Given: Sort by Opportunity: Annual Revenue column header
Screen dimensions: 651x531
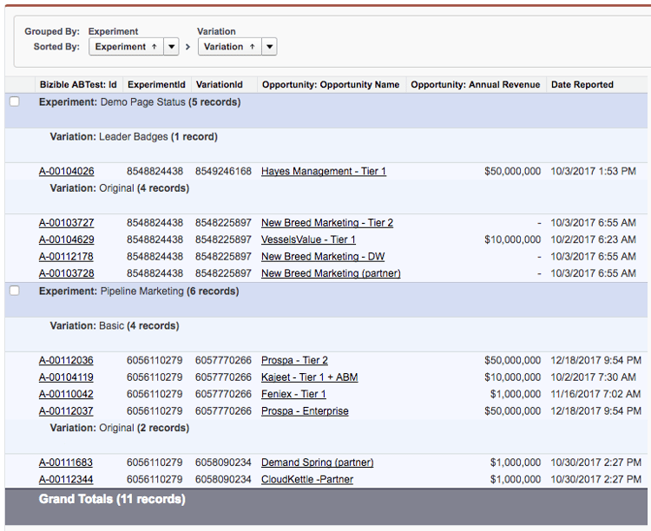Looking at the screenshot, I should pyautogui.click(x=475, y=85).
